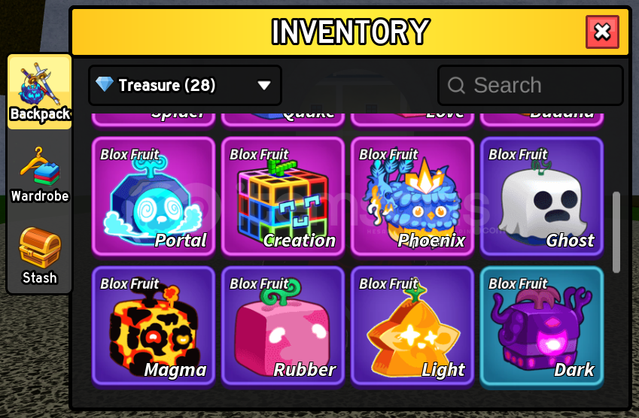Select the Magma Blox Fruit
Image resolution: width=639 pixels, height=418 pixels.
tap(154, 326)
